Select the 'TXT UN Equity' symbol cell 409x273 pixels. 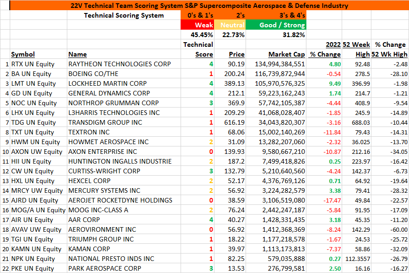click(39, 133)
